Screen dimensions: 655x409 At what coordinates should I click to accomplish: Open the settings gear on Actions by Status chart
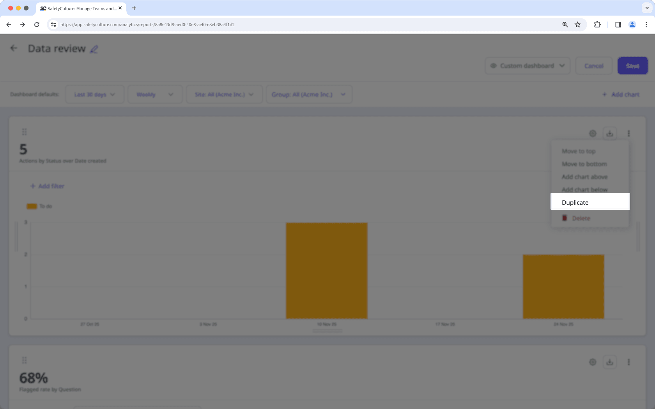tap(593, 133)
